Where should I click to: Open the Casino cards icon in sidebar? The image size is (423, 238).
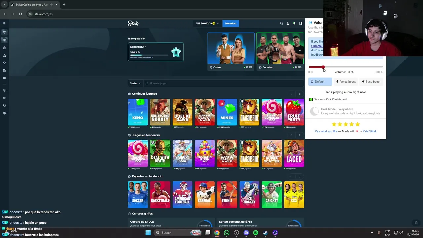tap(4, 32)
